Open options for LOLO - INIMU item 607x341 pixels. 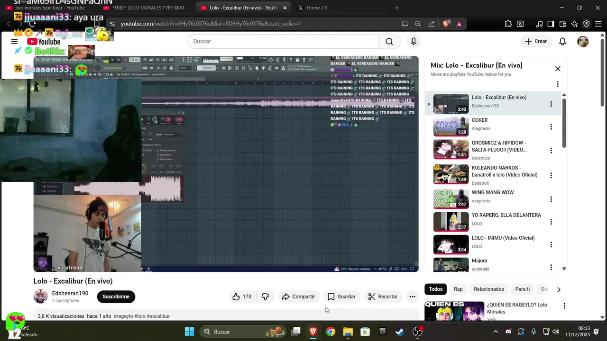[551, 245]
